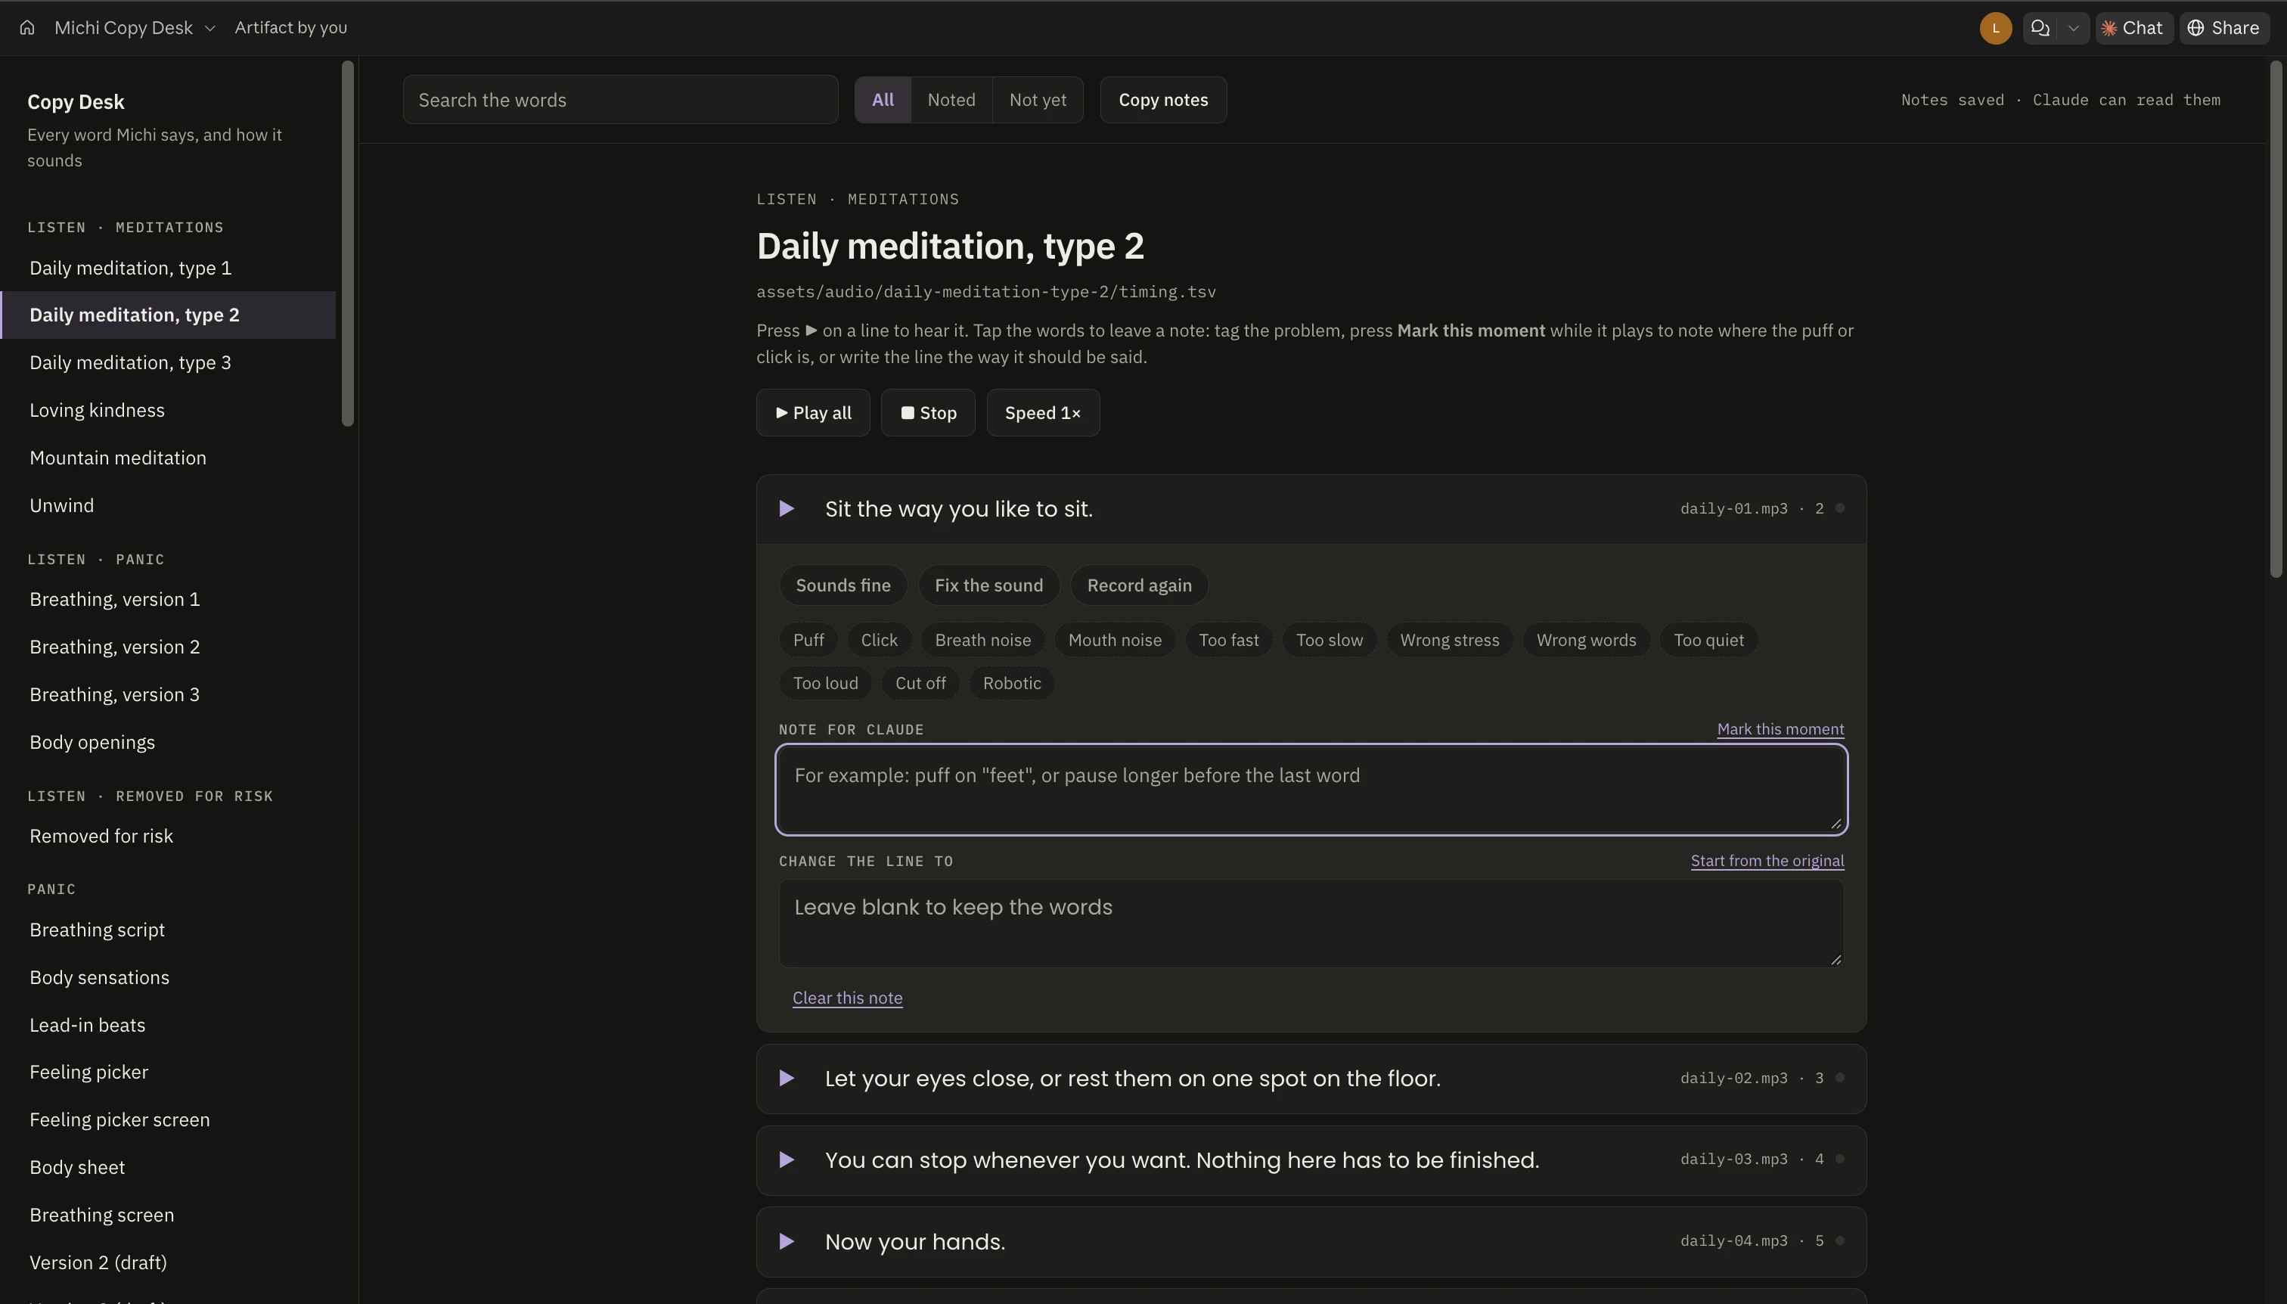Play the line "Sit the way you like to sit."
Image resolution: width=2287 pixels, height=1304 pixels.
(787, 509)
